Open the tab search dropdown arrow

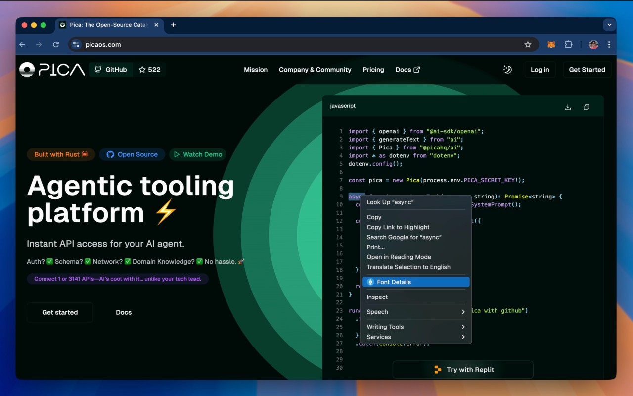609,25
